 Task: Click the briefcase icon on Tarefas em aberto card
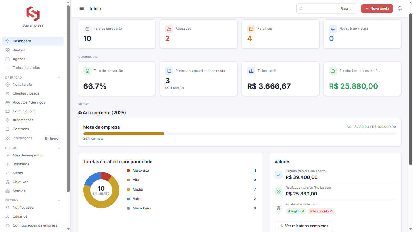[x=87, y=29]
